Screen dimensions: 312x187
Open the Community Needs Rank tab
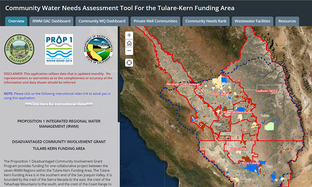206,21
